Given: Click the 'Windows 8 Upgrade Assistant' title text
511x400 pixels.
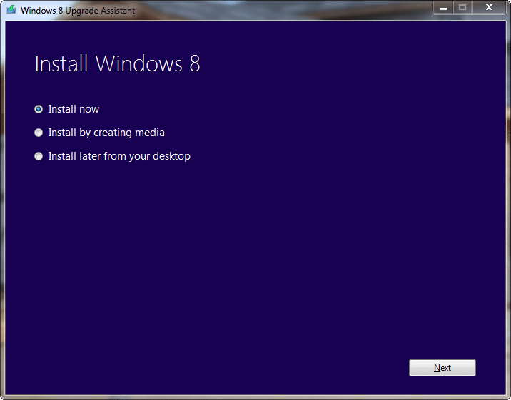Looking at the screenshot, I should (x=78, y=11).
